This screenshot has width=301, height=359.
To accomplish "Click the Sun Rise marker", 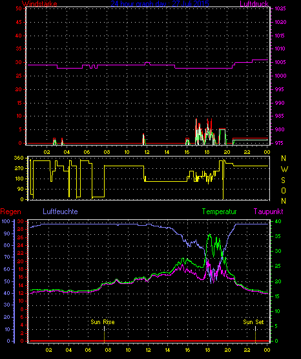I will point(103,322).
